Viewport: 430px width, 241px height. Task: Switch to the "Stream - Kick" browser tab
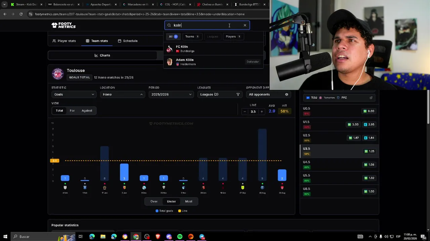coord(27,4)
